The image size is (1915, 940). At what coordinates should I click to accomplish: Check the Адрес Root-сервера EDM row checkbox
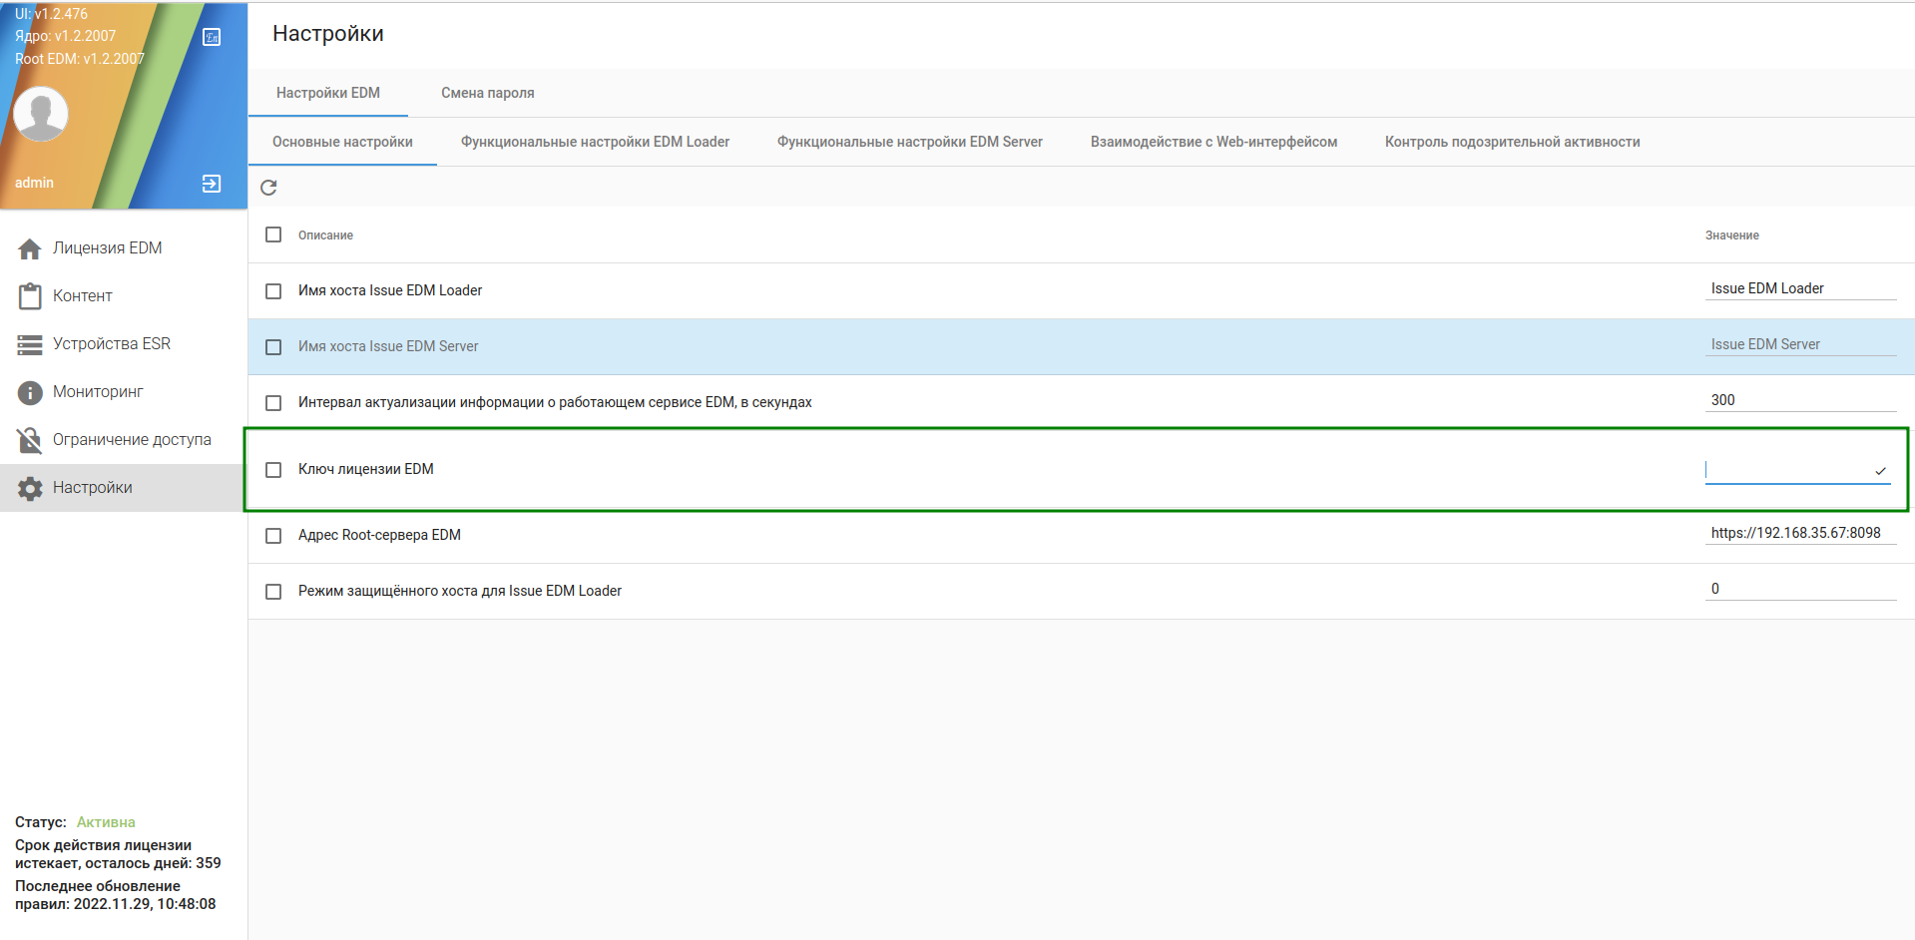pyautogui.click(x=273, y=536)
